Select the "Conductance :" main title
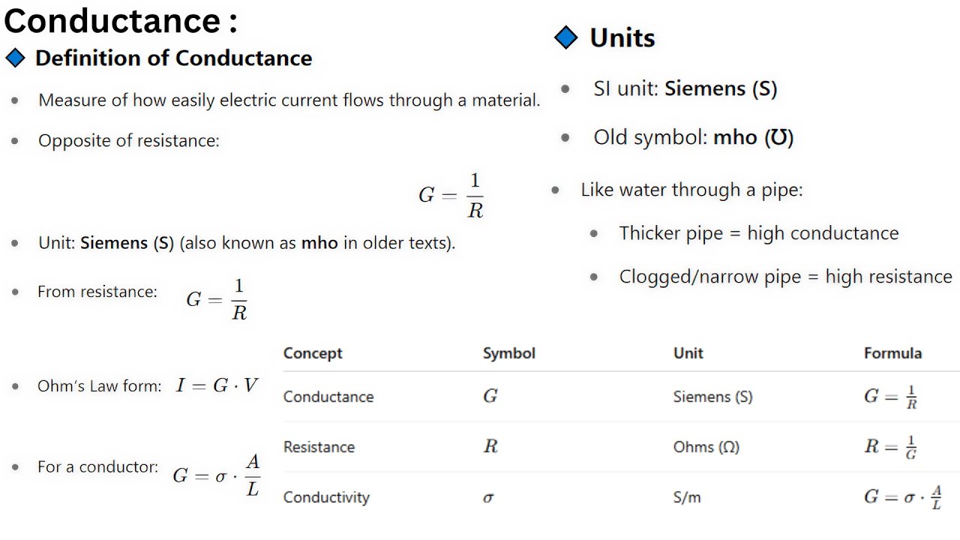The width and height of the screenshot is (960, 540). click(x=120, y=21)
